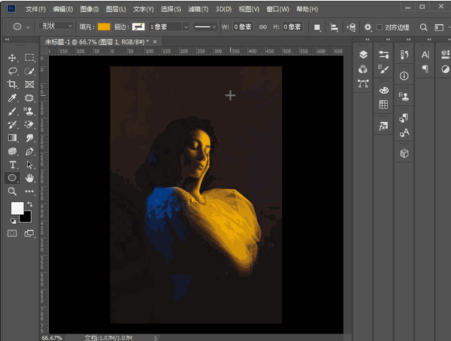
Task: Toggle Quick Mask mode
Action: (12, 233)
